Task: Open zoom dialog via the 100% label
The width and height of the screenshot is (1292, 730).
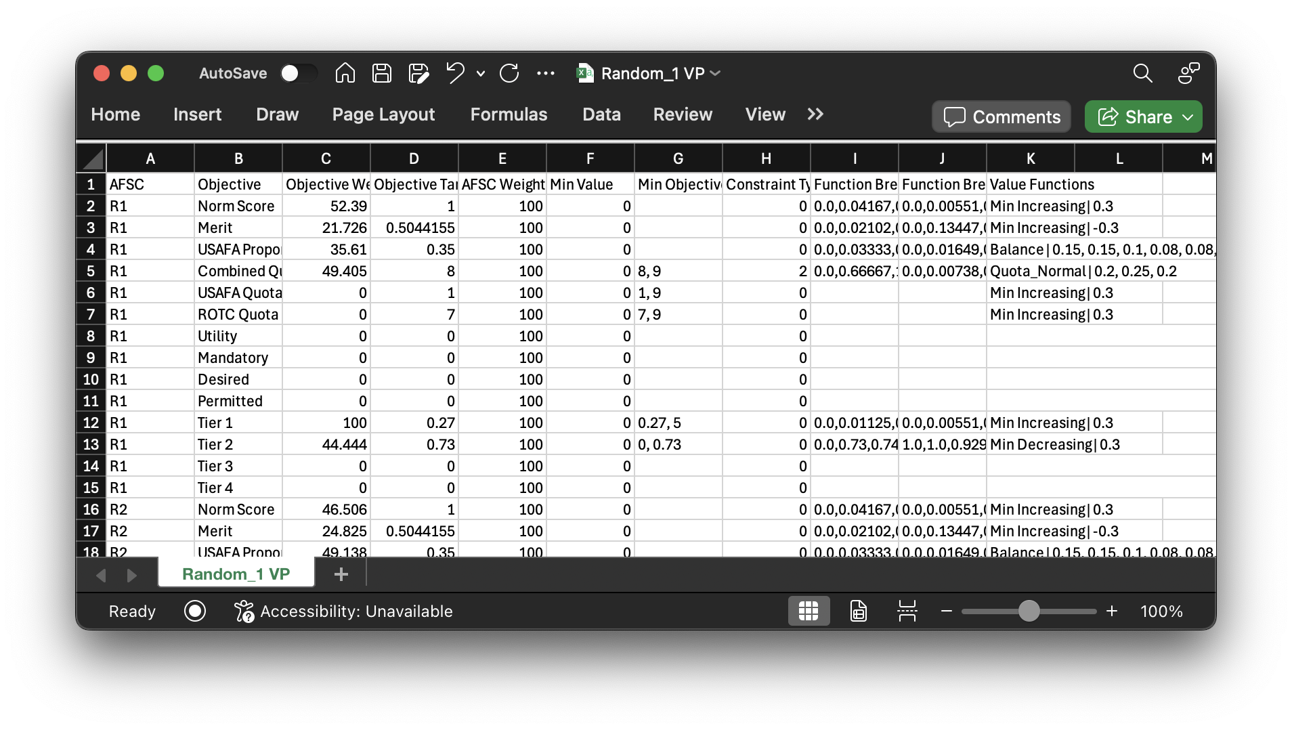Action: tap(1161, 611)
